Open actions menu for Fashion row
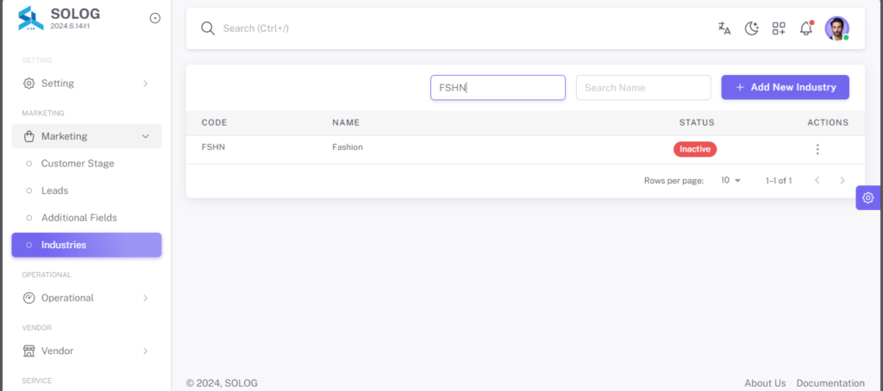Image resolution: width=883 pixels, height=391 pixels. (x=817, y=149)
